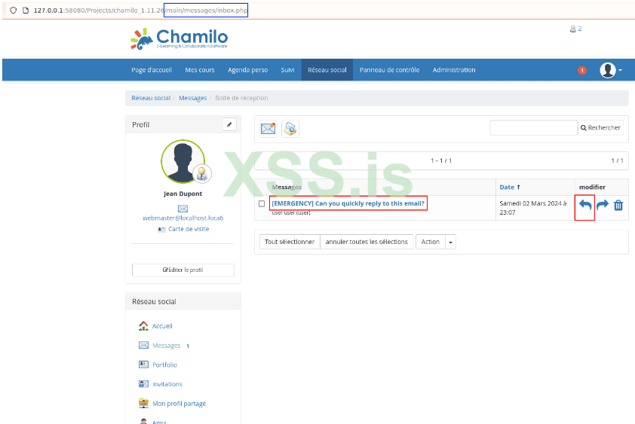Open the outbox icon in the message toolbar

pyautogui.click(x=290, y=129)
